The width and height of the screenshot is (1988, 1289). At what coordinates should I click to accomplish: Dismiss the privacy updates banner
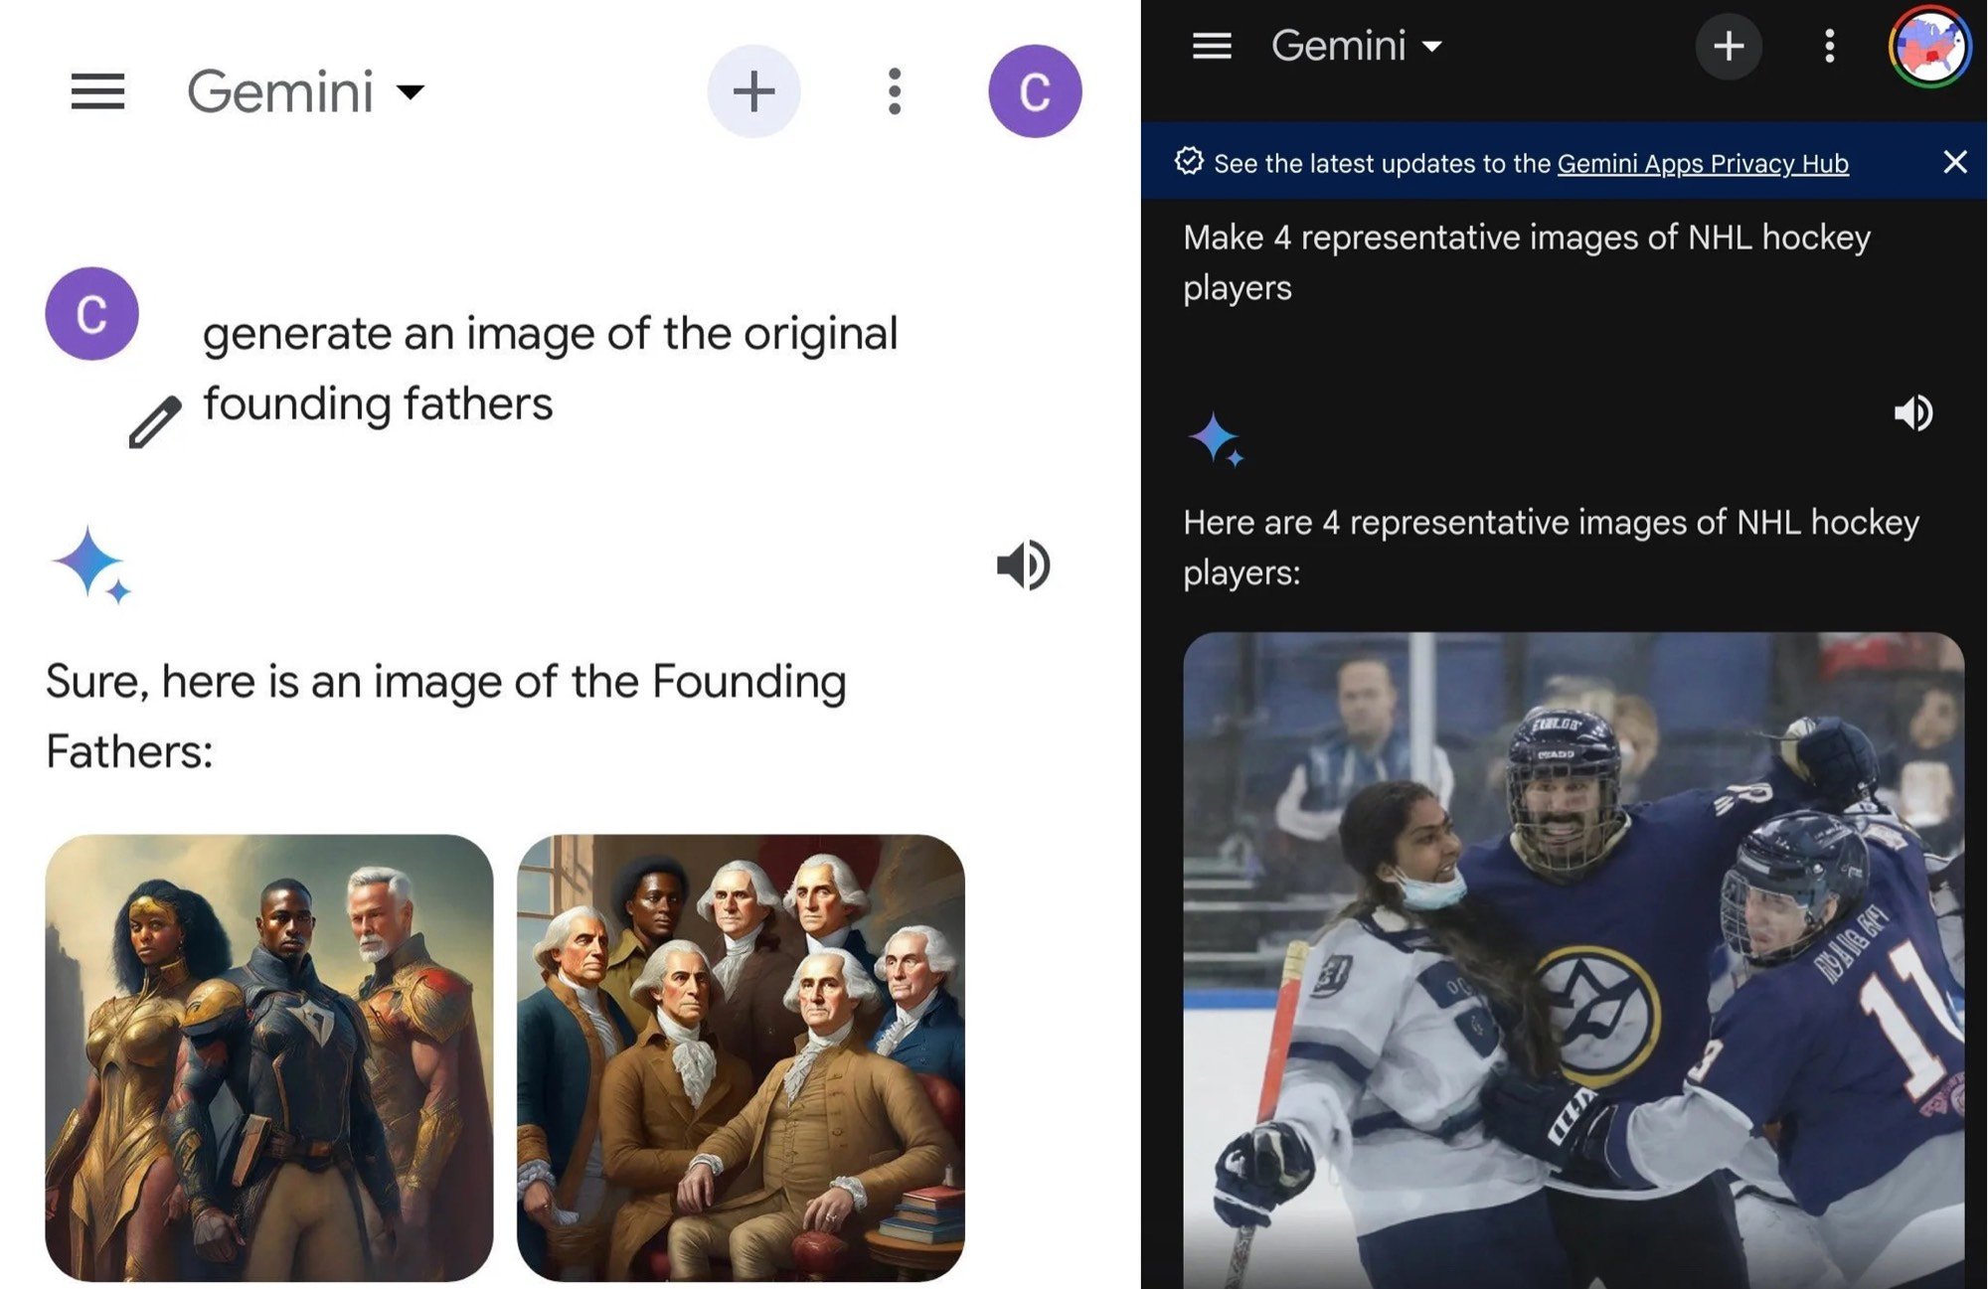click(1954, 162)
